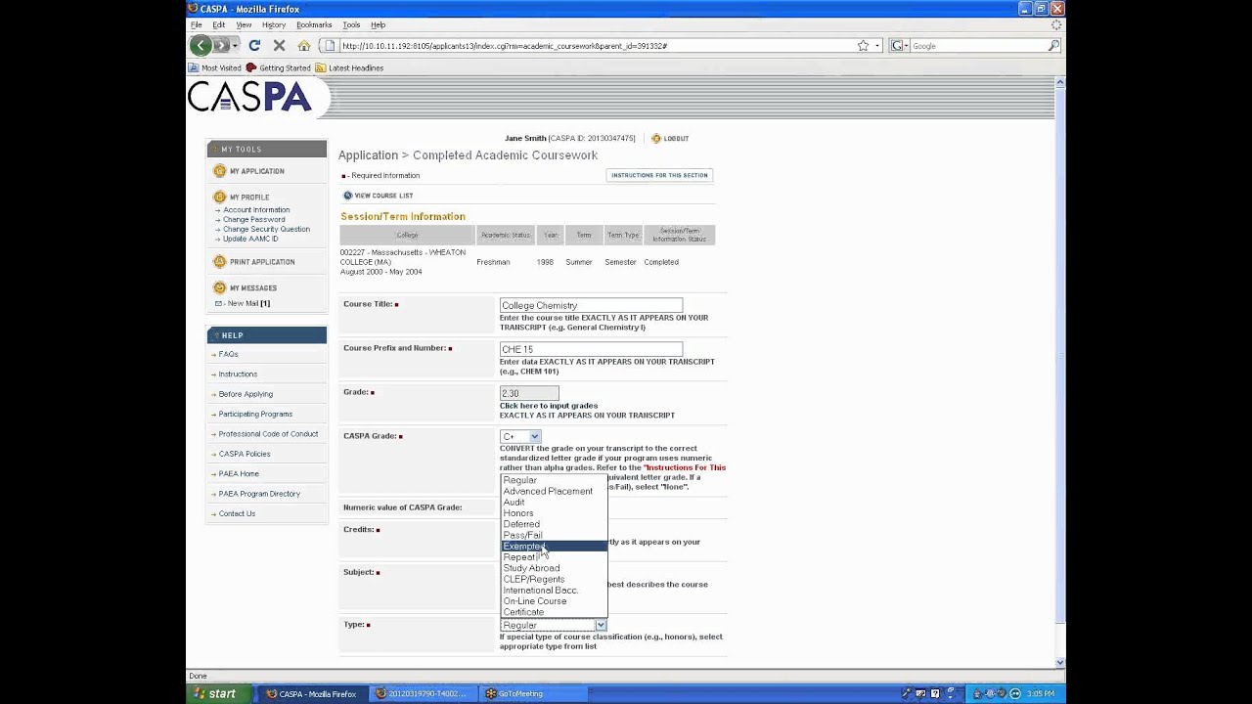The height and width of the screenshot is (704, 1252).
Task: Open New Mail message link
Action: [x=248, y=303]
